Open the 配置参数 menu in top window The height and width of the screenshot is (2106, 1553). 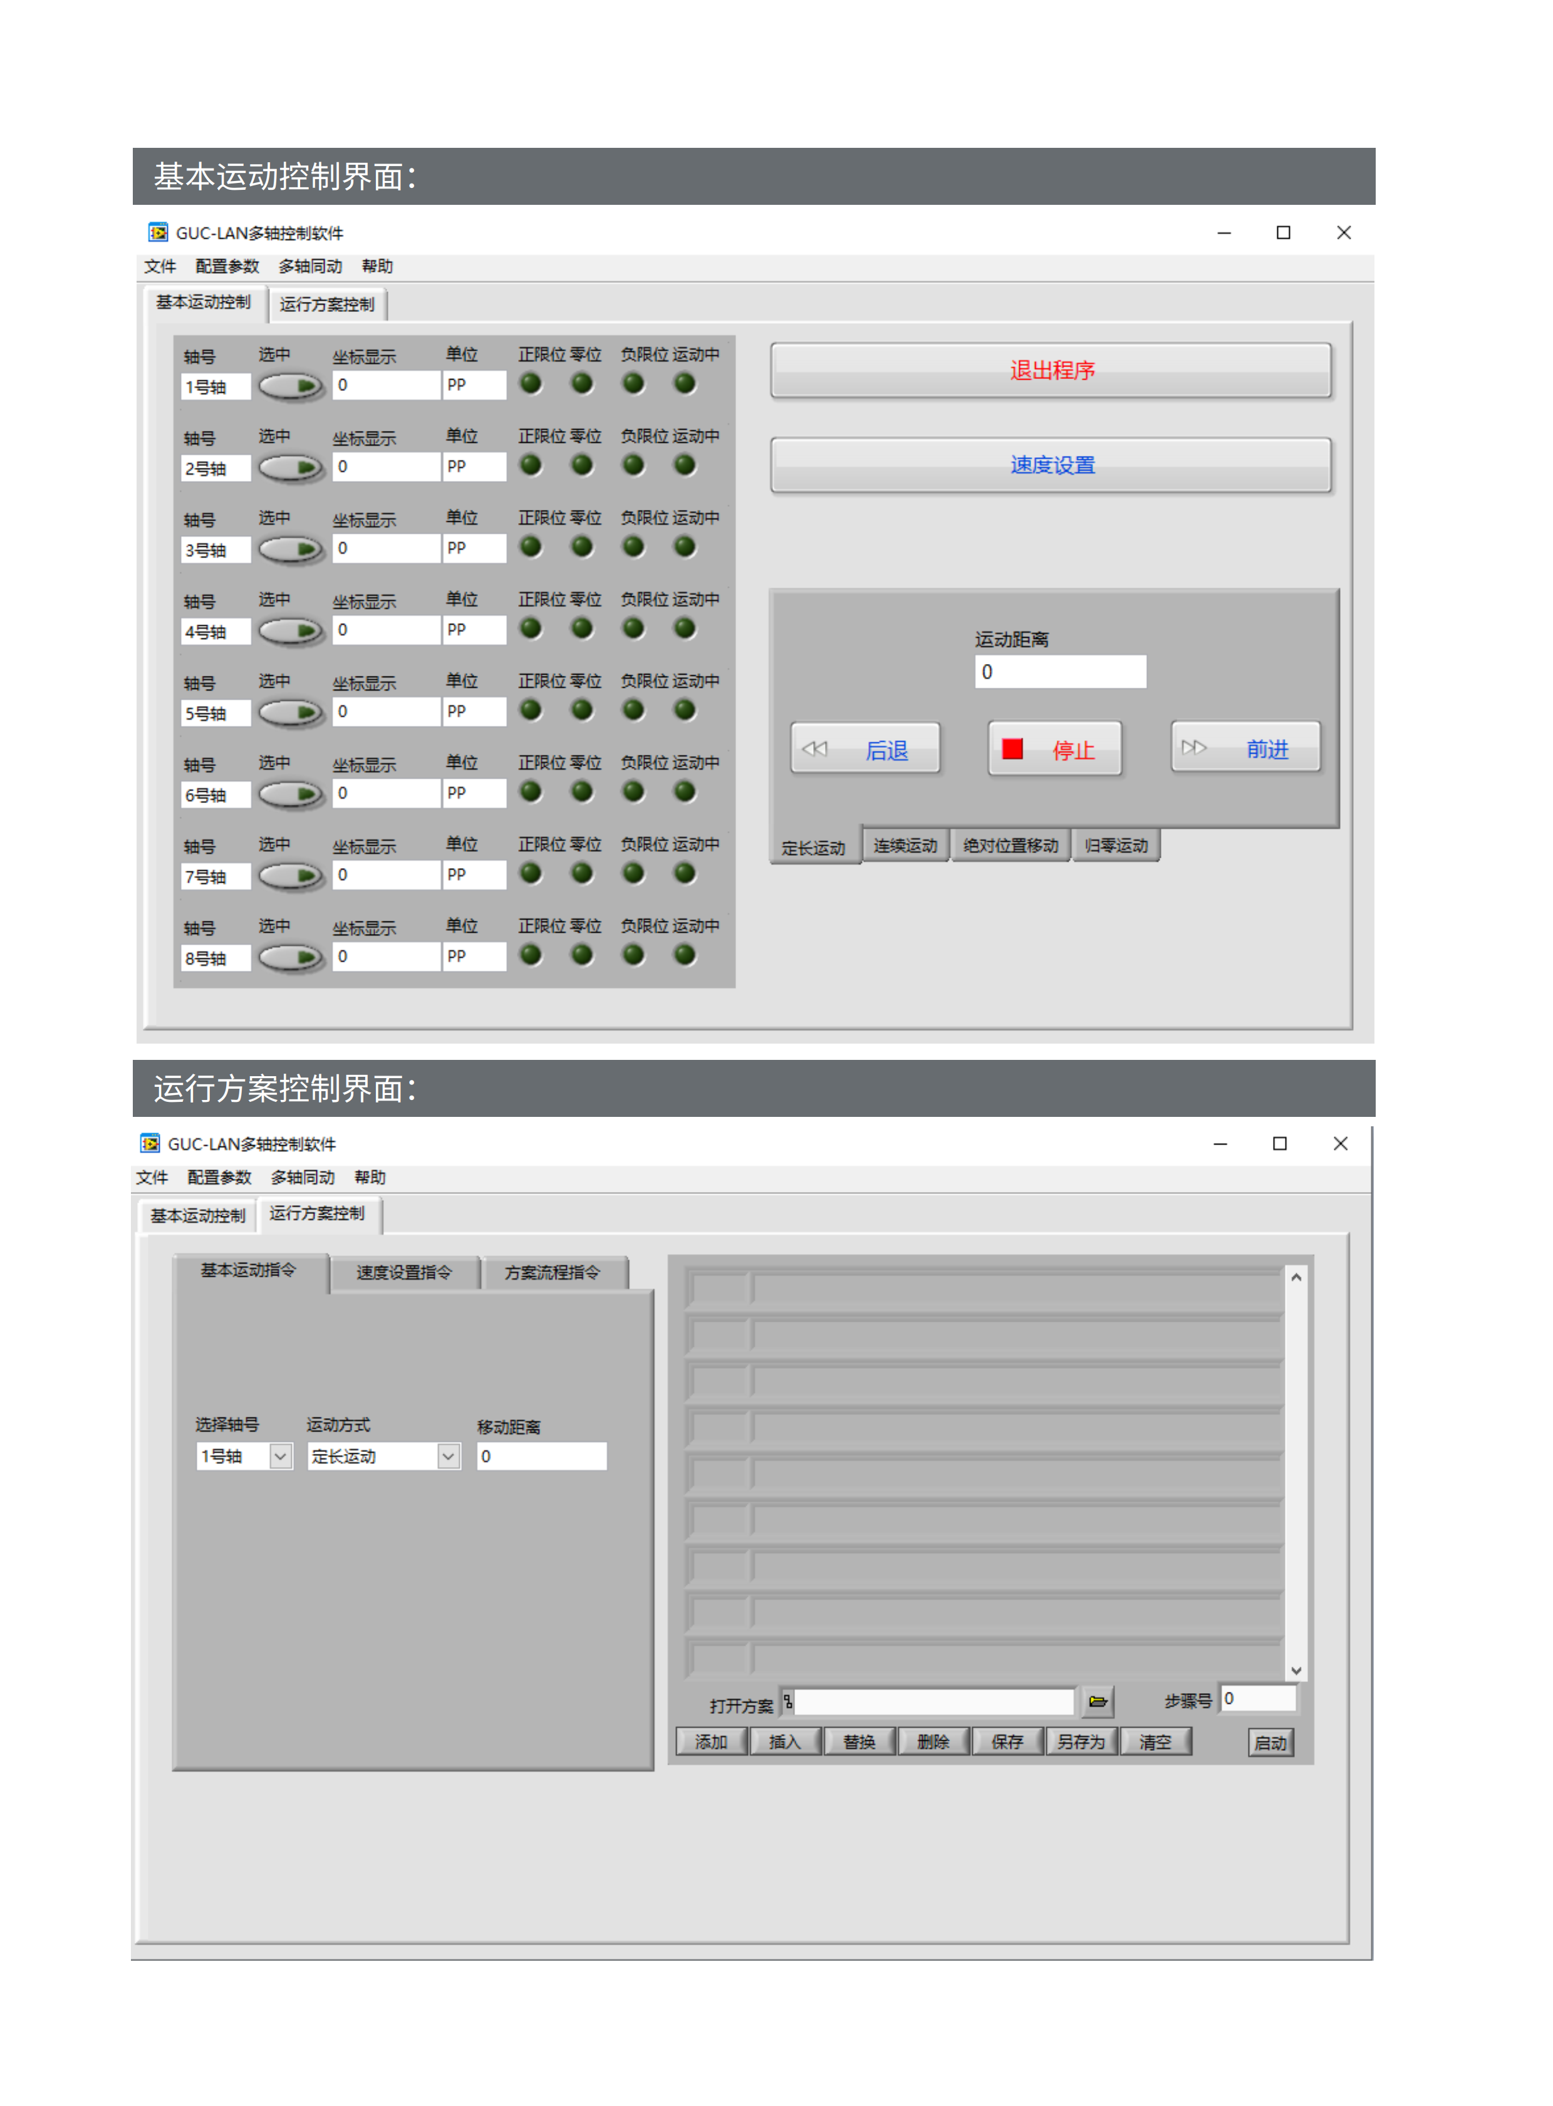[227, 266]
